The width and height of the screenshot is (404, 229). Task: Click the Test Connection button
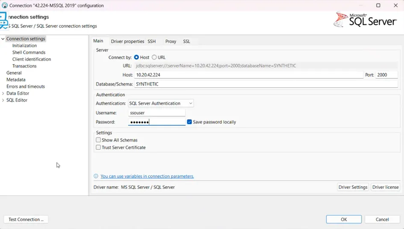pos(26,220)
